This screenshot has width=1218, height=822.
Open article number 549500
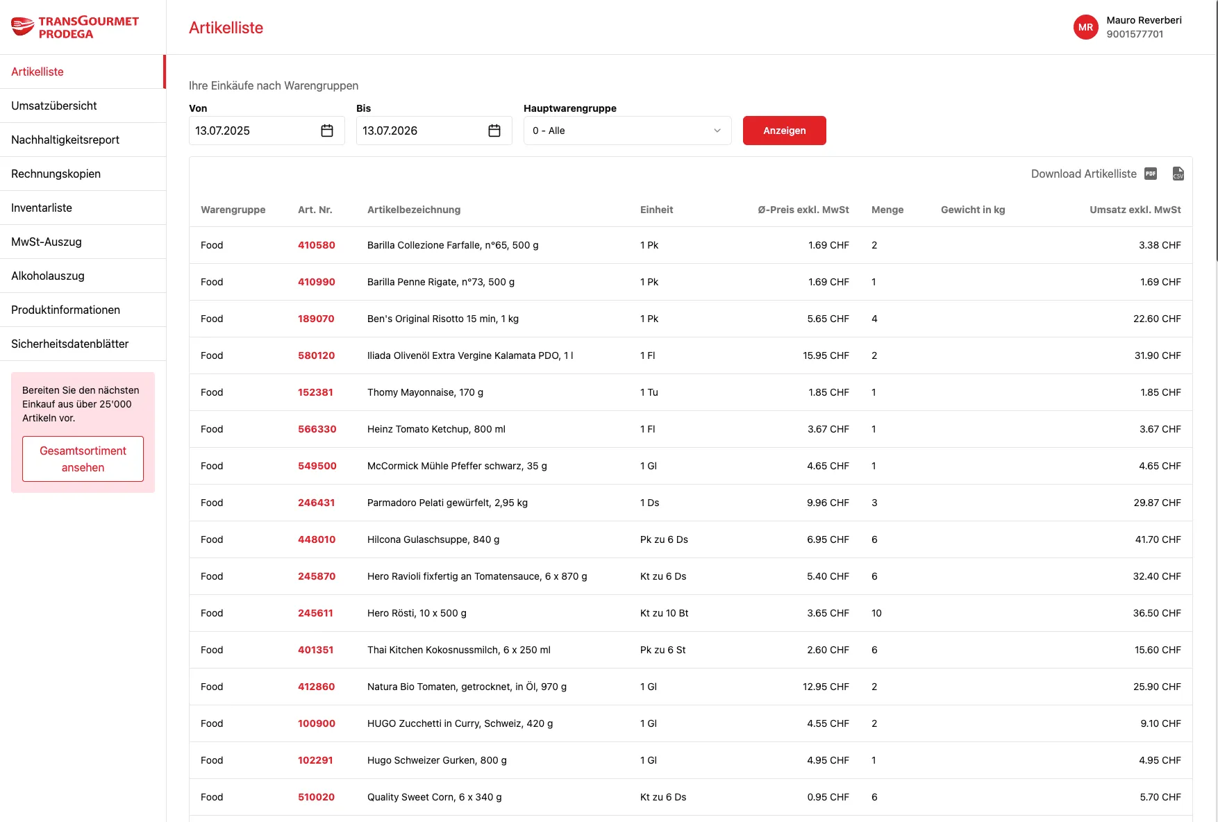click(x=317, y=466)
